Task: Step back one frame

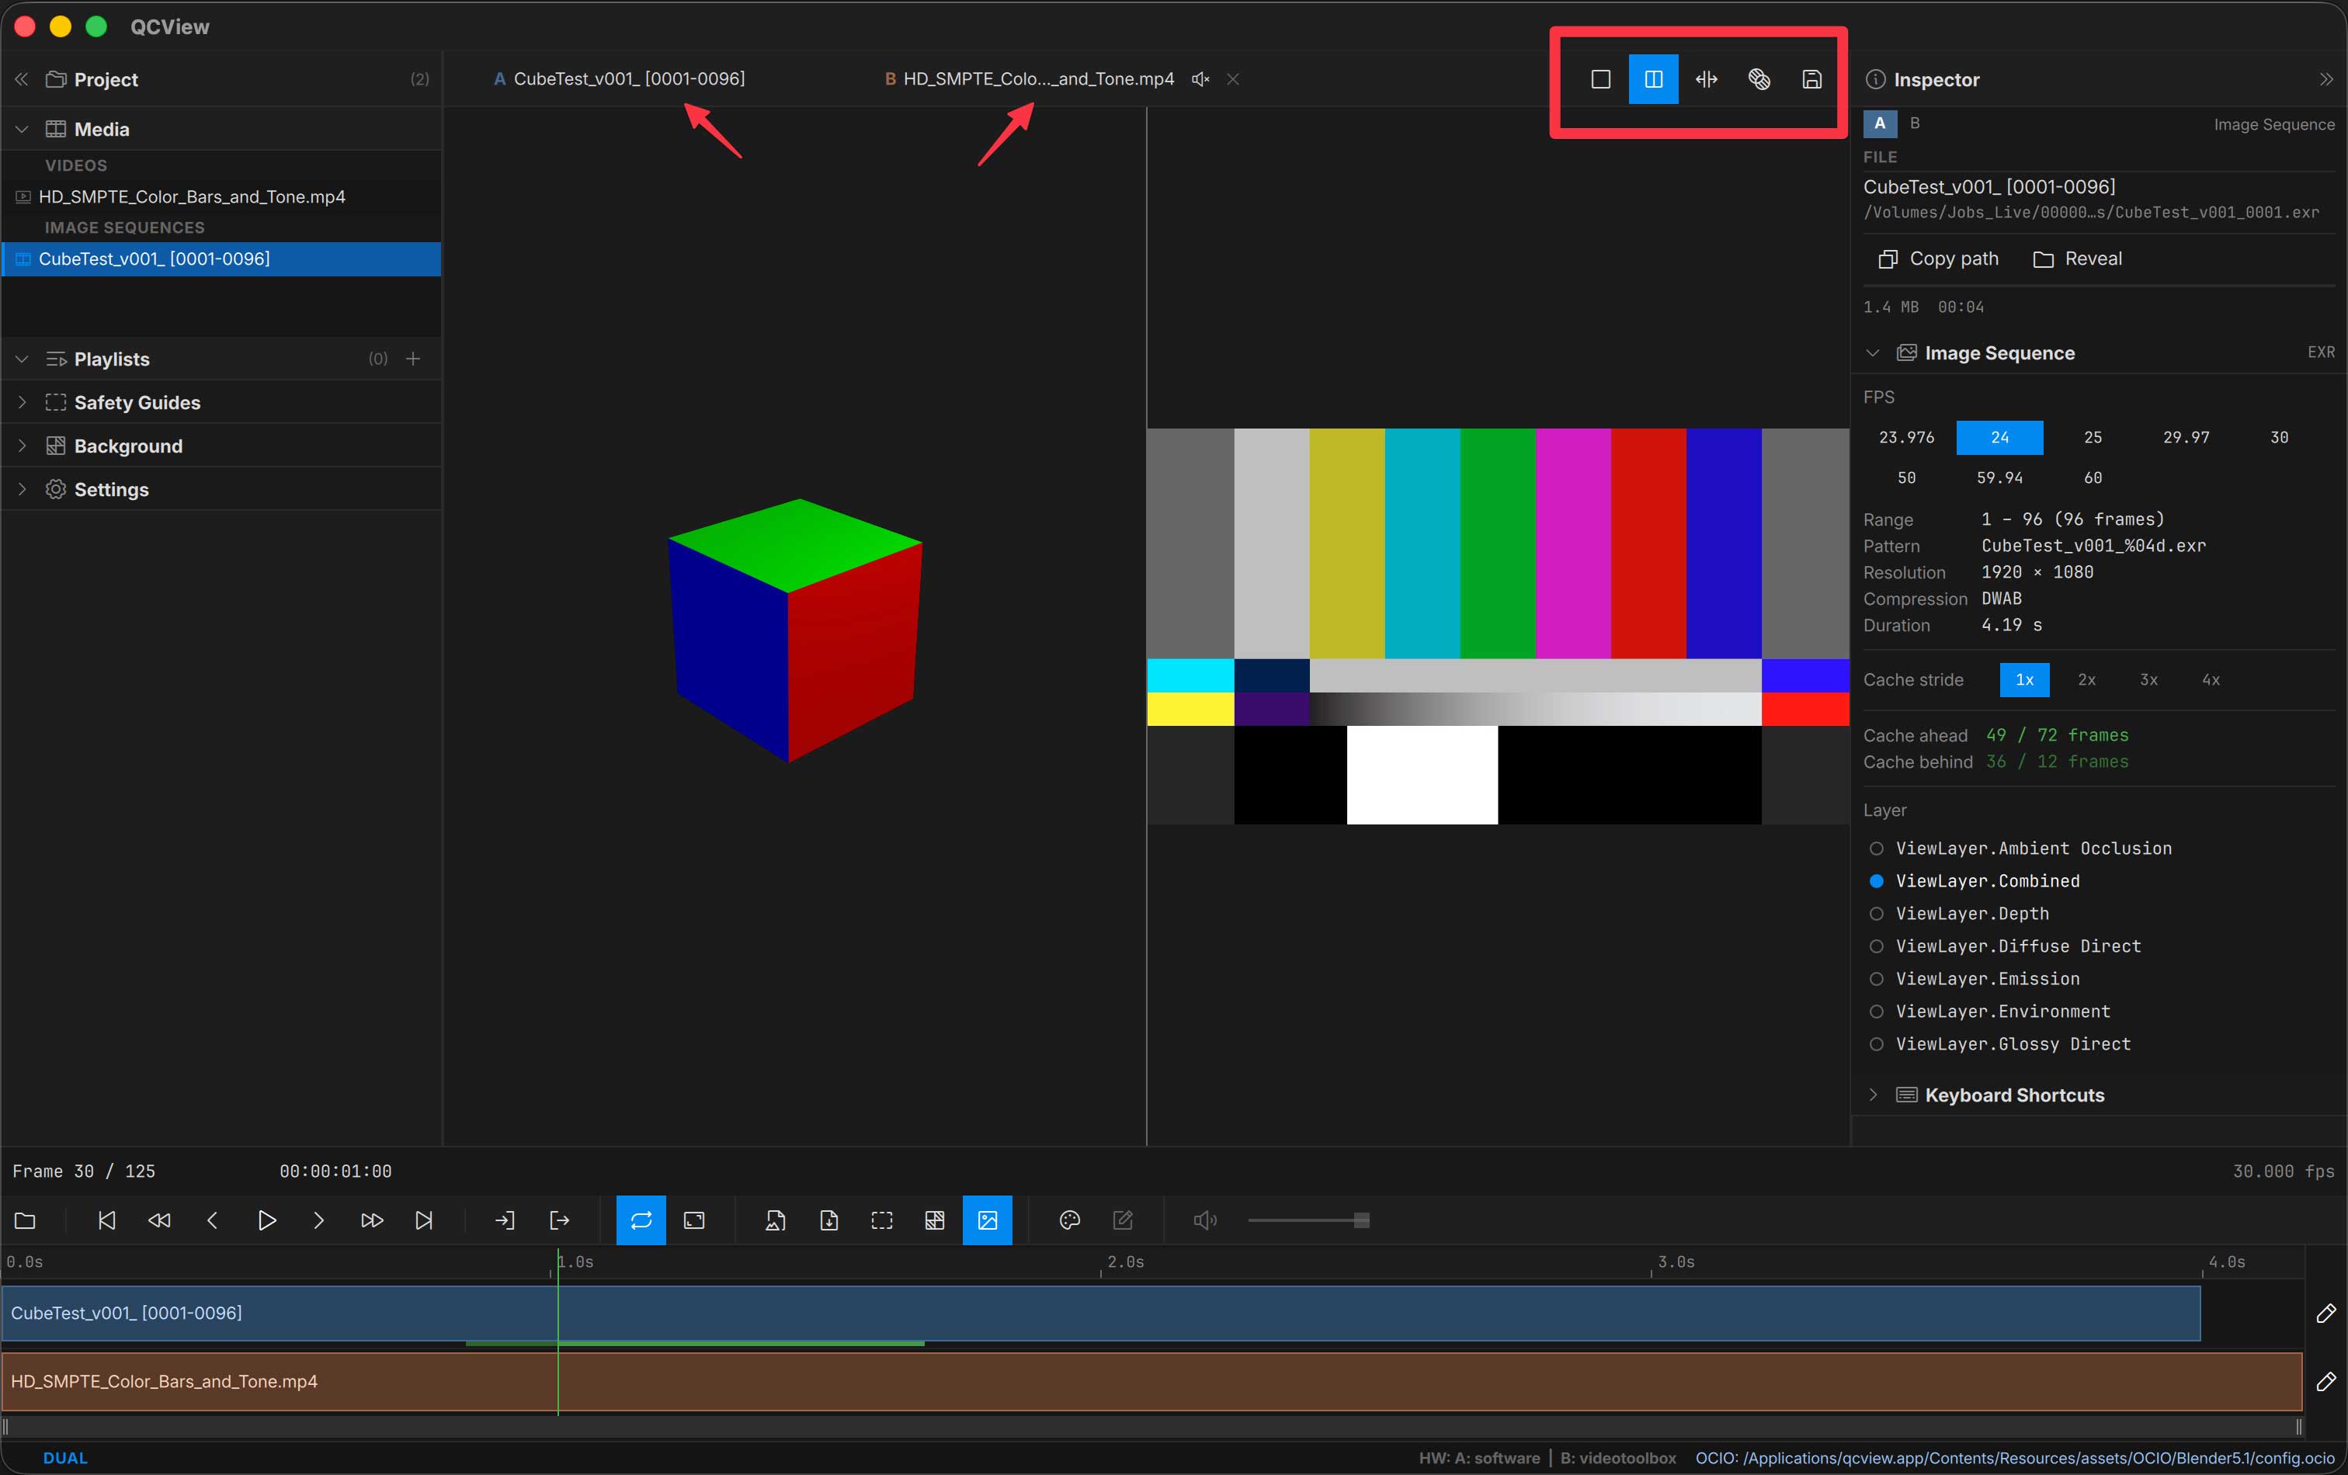Action: pyautogui.click(x=213, y=1220)
